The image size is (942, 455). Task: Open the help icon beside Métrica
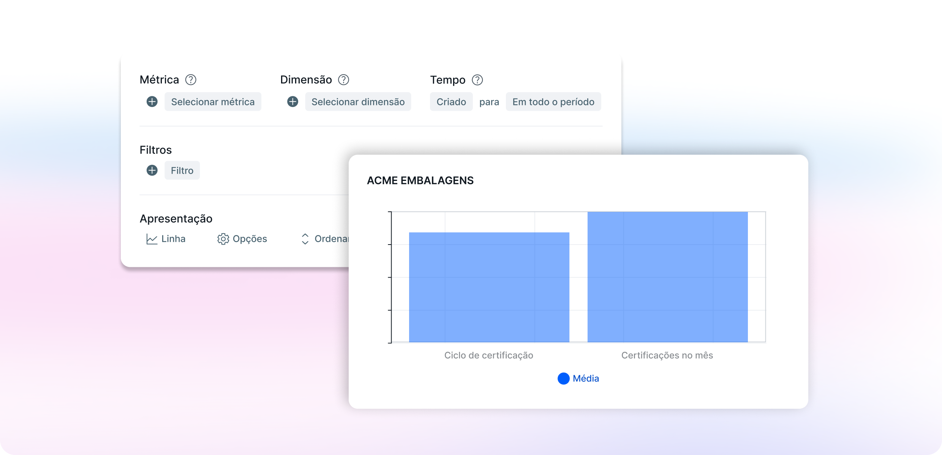(x=191, y=80)
